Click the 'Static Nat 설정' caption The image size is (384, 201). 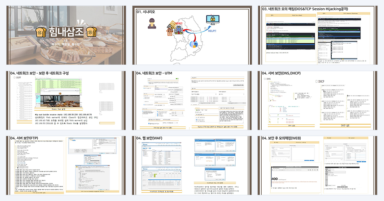tap(58, 109)
